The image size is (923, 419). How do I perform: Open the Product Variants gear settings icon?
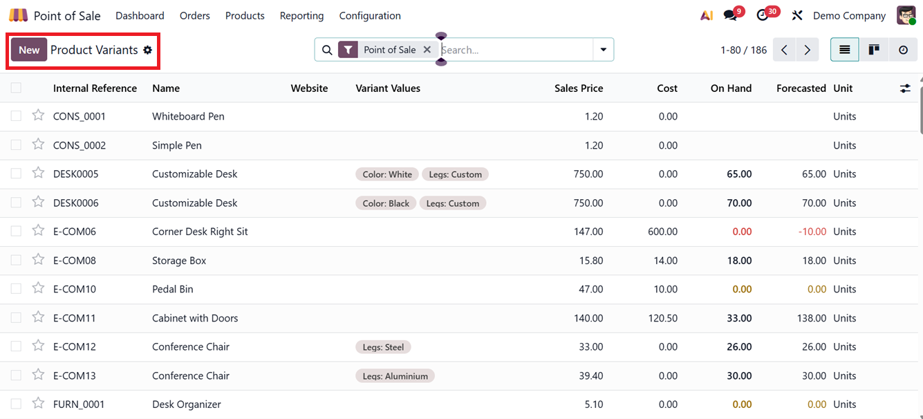click(x=147, y=50)
